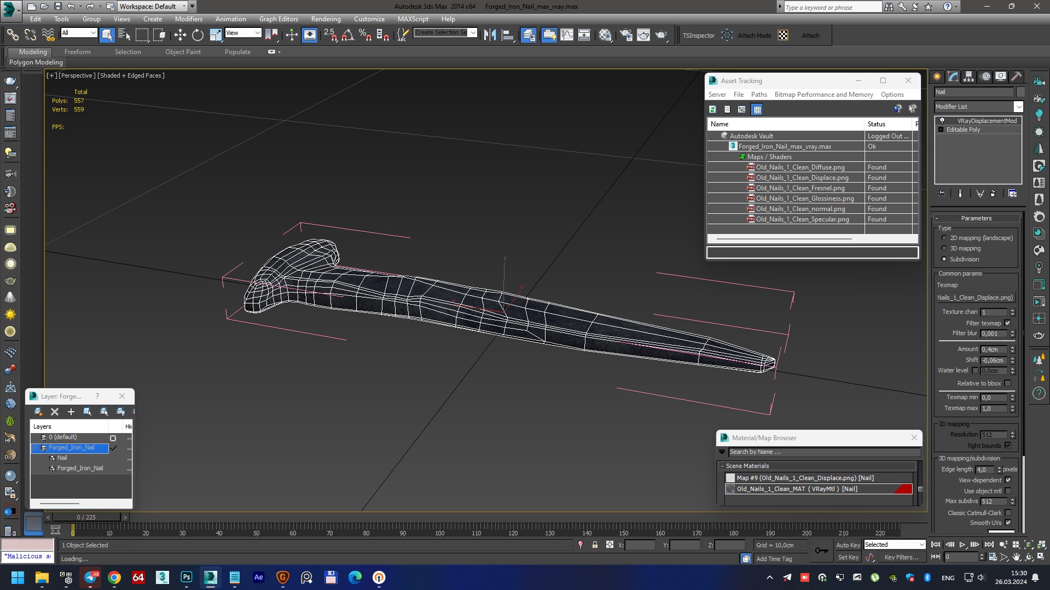Click the Render Production teapot icon

(662, 35)
